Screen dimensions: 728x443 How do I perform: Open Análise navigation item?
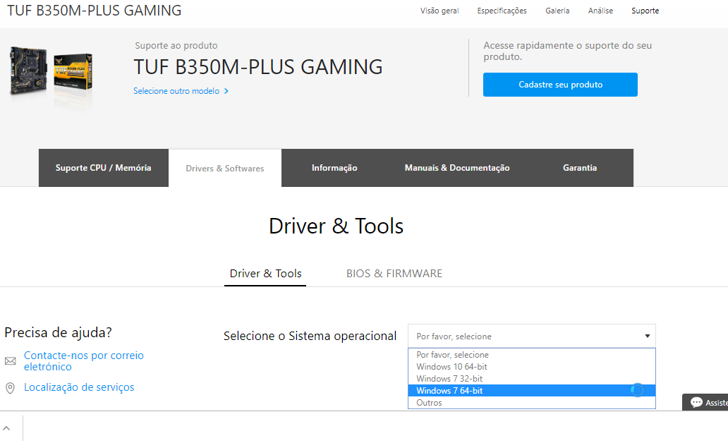click(x=600, y=11)
